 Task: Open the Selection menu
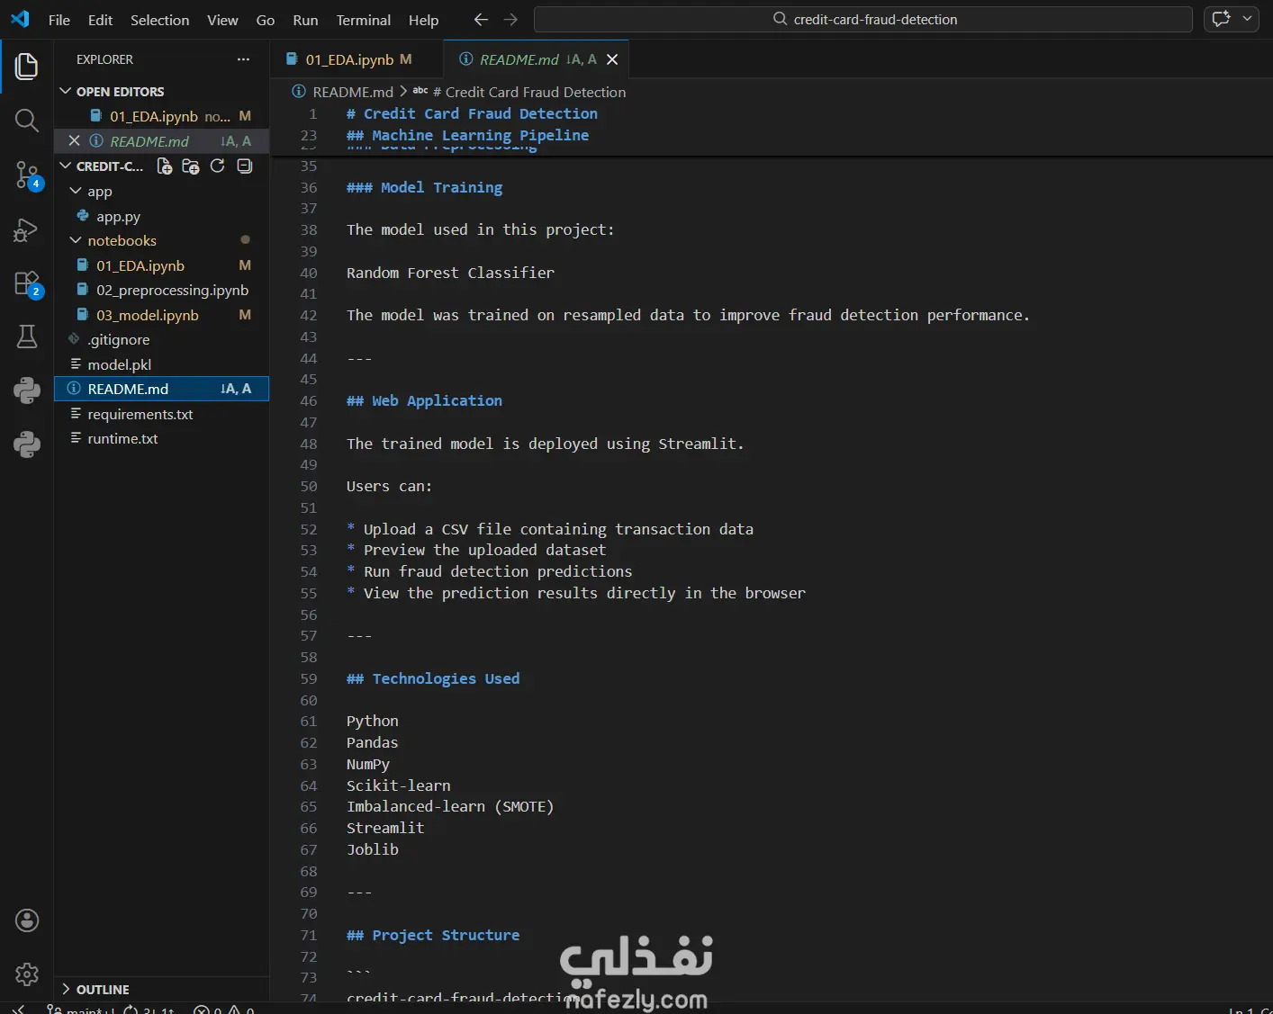160,20
